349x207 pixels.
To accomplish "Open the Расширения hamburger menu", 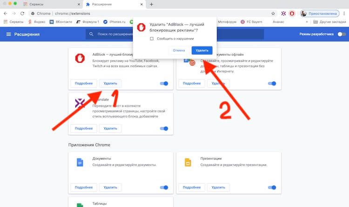I will point(8,34).
